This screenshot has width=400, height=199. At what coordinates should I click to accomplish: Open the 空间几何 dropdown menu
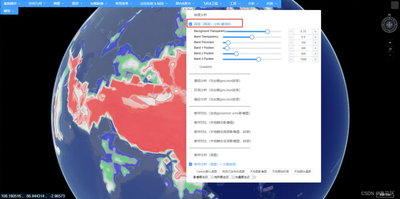click(37, 3)
